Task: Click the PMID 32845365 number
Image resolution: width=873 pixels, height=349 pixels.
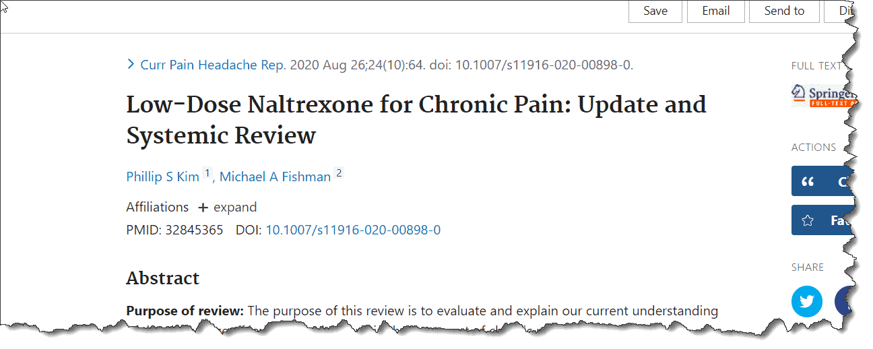Action: [x=194, y=230]
